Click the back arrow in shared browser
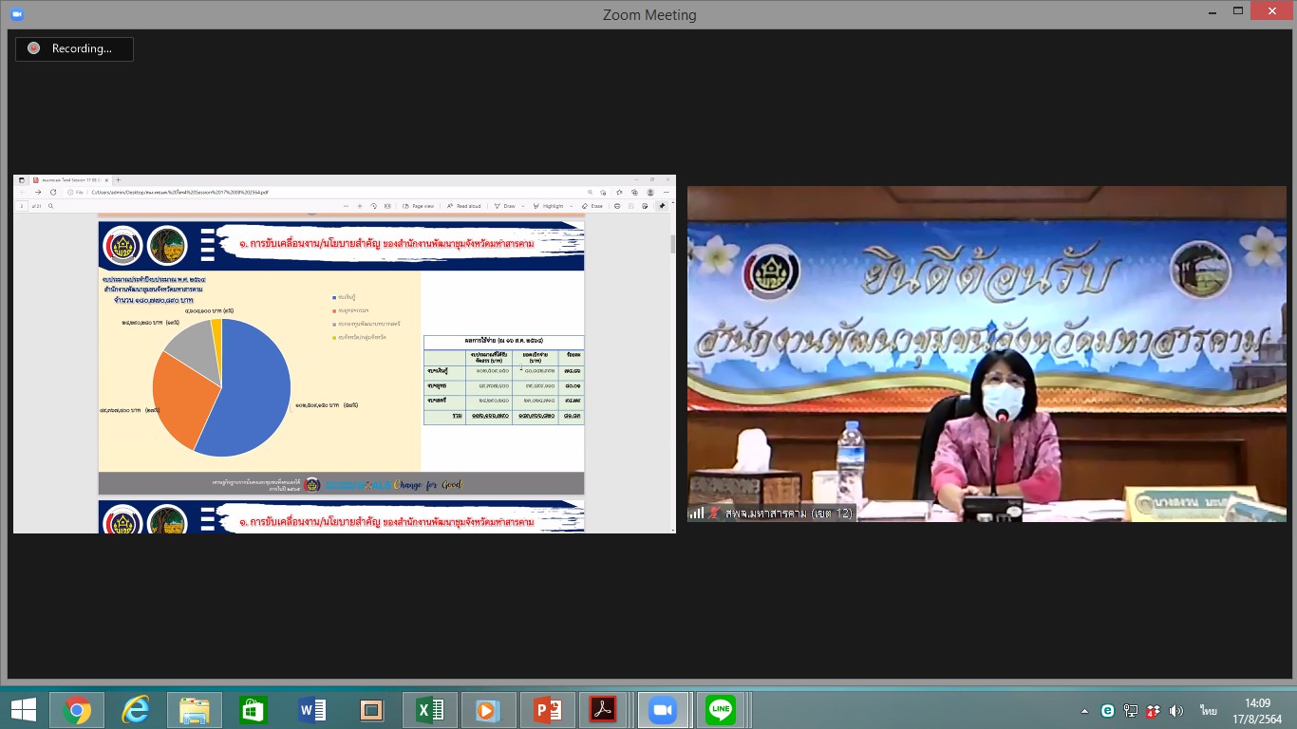This screenshot has height=729, width=1297. pyautogui.click(x=23, y=192)
